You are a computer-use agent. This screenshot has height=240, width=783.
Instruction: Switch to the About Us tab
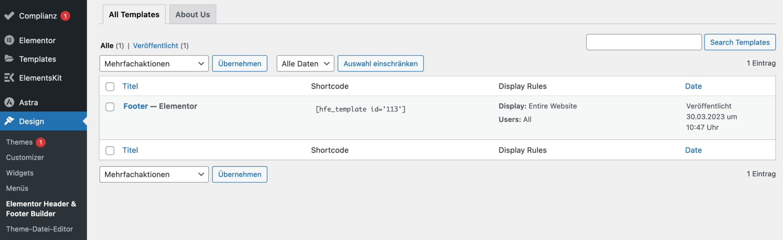(192, 14)
